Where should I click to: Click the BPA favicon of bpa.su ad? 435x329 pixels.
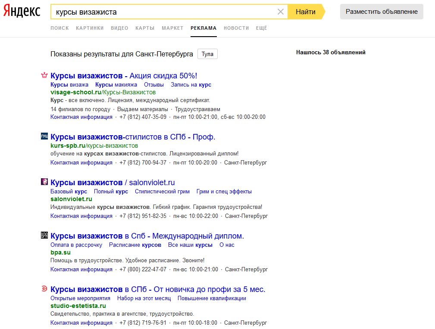[44, 235]
